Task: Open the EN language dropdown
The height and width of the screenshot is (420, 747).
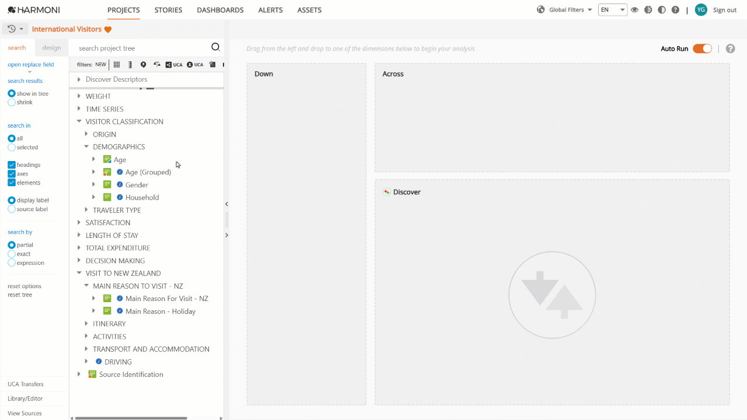Action: [x=613, y=10]
